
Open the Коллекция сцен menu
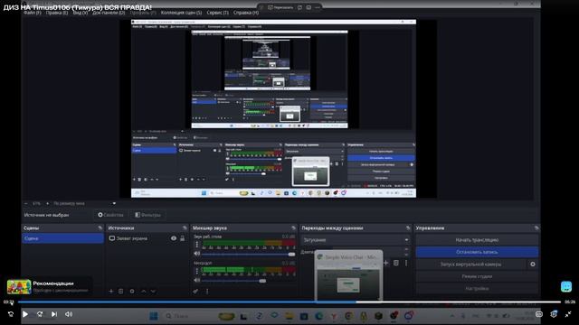pyautogui.click(x=181, y=13)
